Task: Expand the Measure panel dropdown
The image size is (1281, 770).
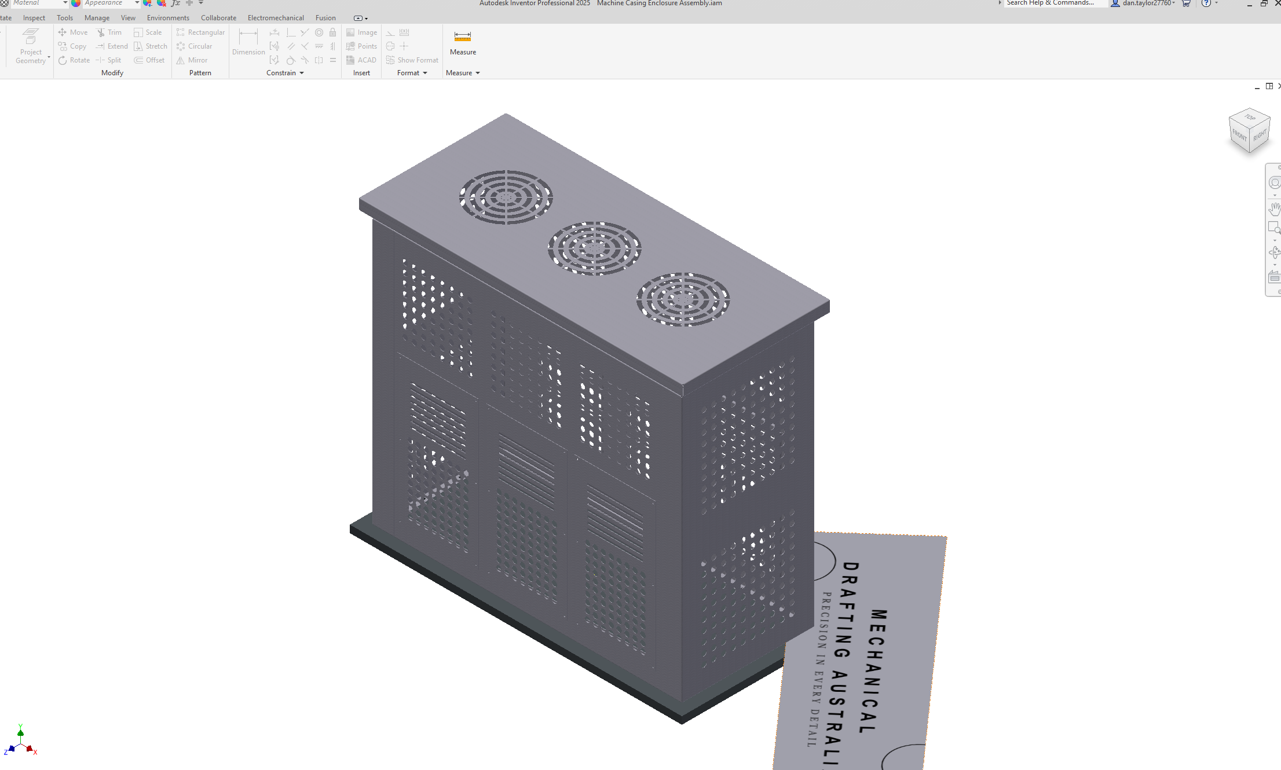Action: tap(477, 73)
